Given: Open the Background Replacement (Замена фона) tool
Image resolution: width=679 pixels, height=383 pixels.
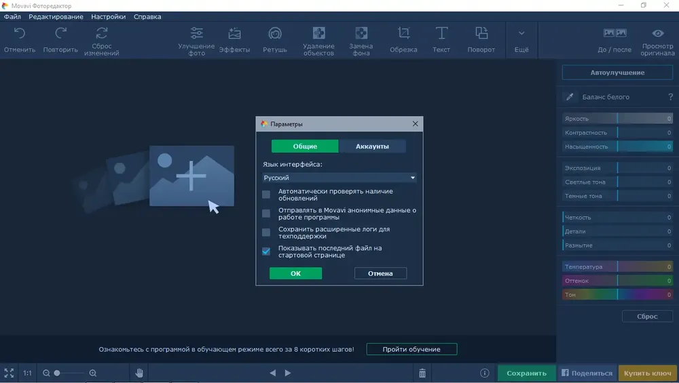Looking at the screenshot, I should [x=361, y=39].
